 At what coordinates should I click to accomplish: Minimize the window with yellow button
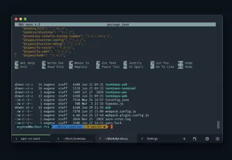21,19
